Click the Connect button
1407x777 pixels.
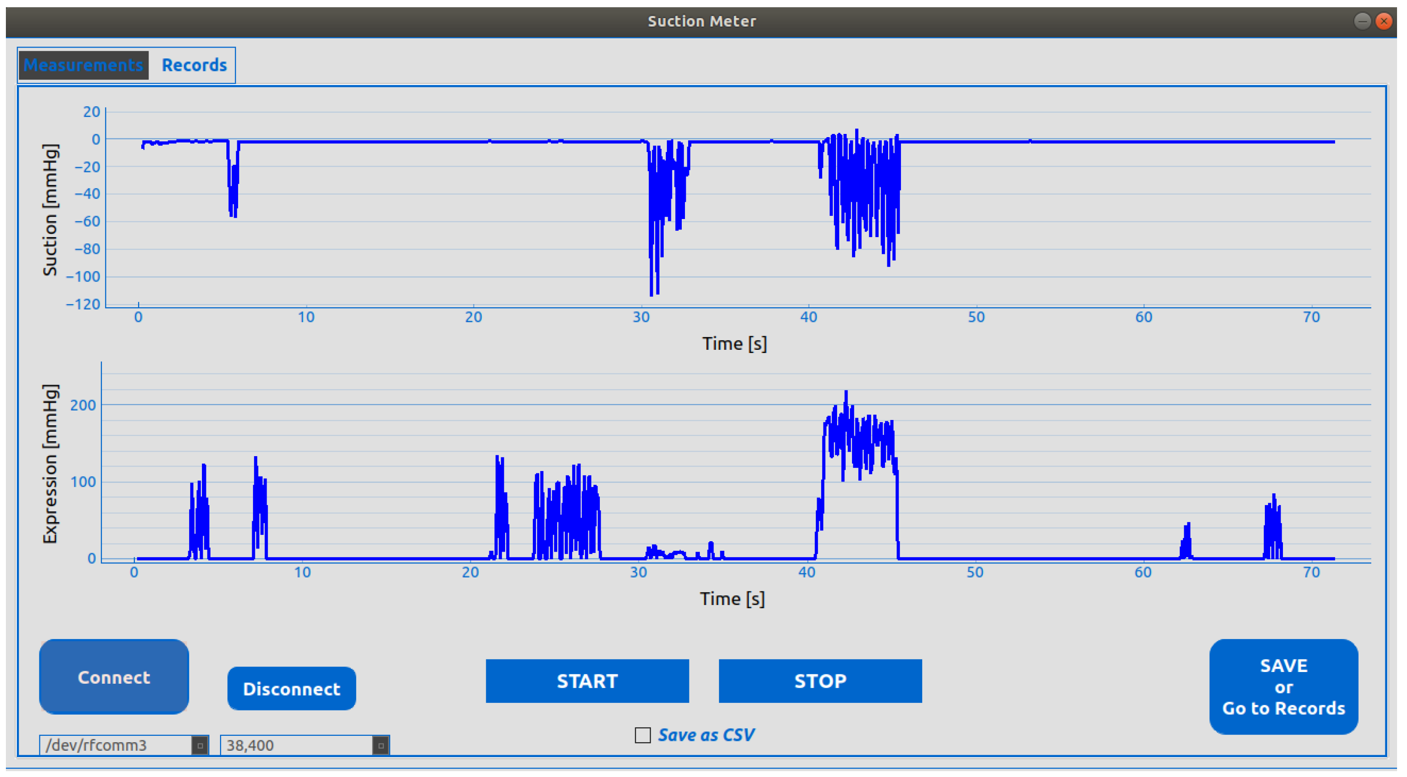click(114, 677)
